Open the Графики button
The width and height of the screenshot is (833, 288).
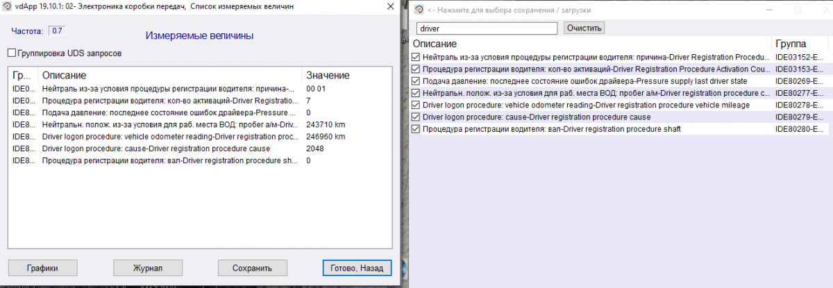pyautogui.click(x=42, y=268)
